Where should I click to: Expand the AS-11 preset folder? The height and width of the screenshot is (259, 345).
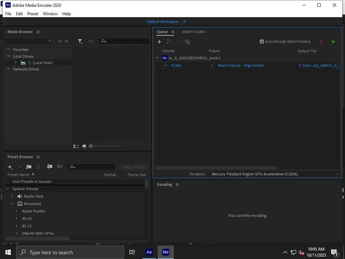(16, 226)
